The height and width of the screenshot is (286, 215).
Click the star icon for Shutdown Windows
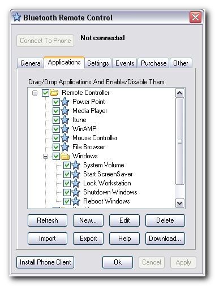(76, 192)
